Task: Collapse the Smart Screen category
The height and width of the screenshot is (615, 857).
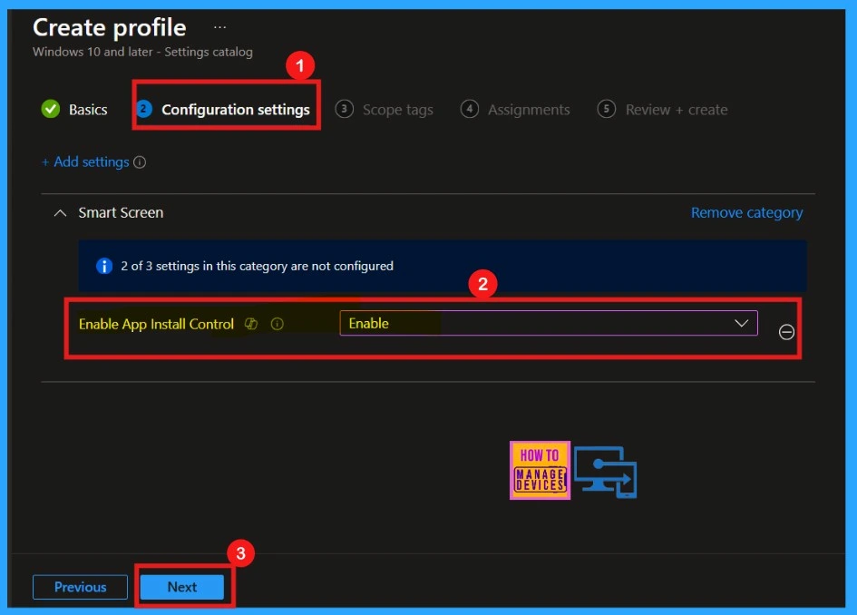Action: tap(61, 213)
